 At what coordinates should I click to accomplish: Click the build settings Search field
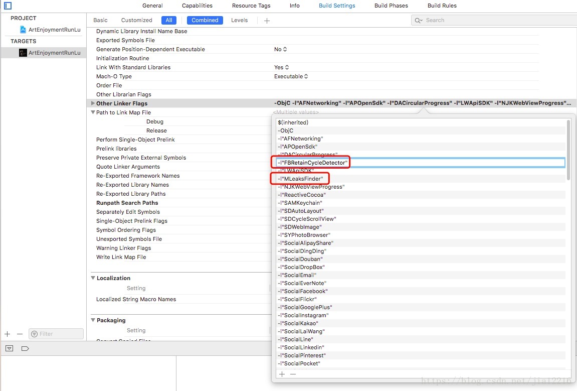494,20
